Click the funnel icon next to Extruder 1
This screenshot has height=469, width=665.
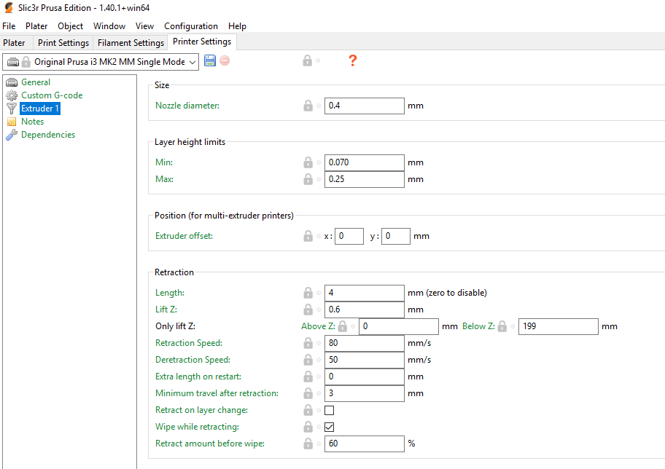point(12,109)
